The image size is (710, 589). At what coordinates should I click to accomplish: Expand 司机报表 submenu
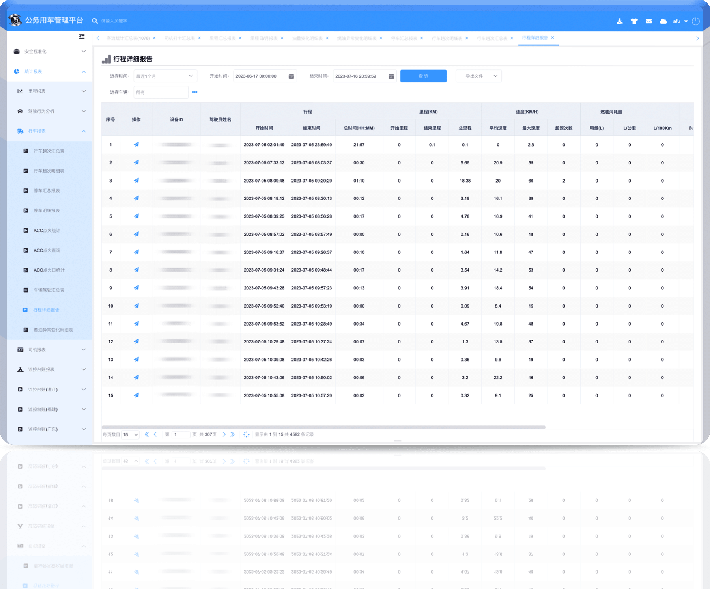click(x=50, y=350)
